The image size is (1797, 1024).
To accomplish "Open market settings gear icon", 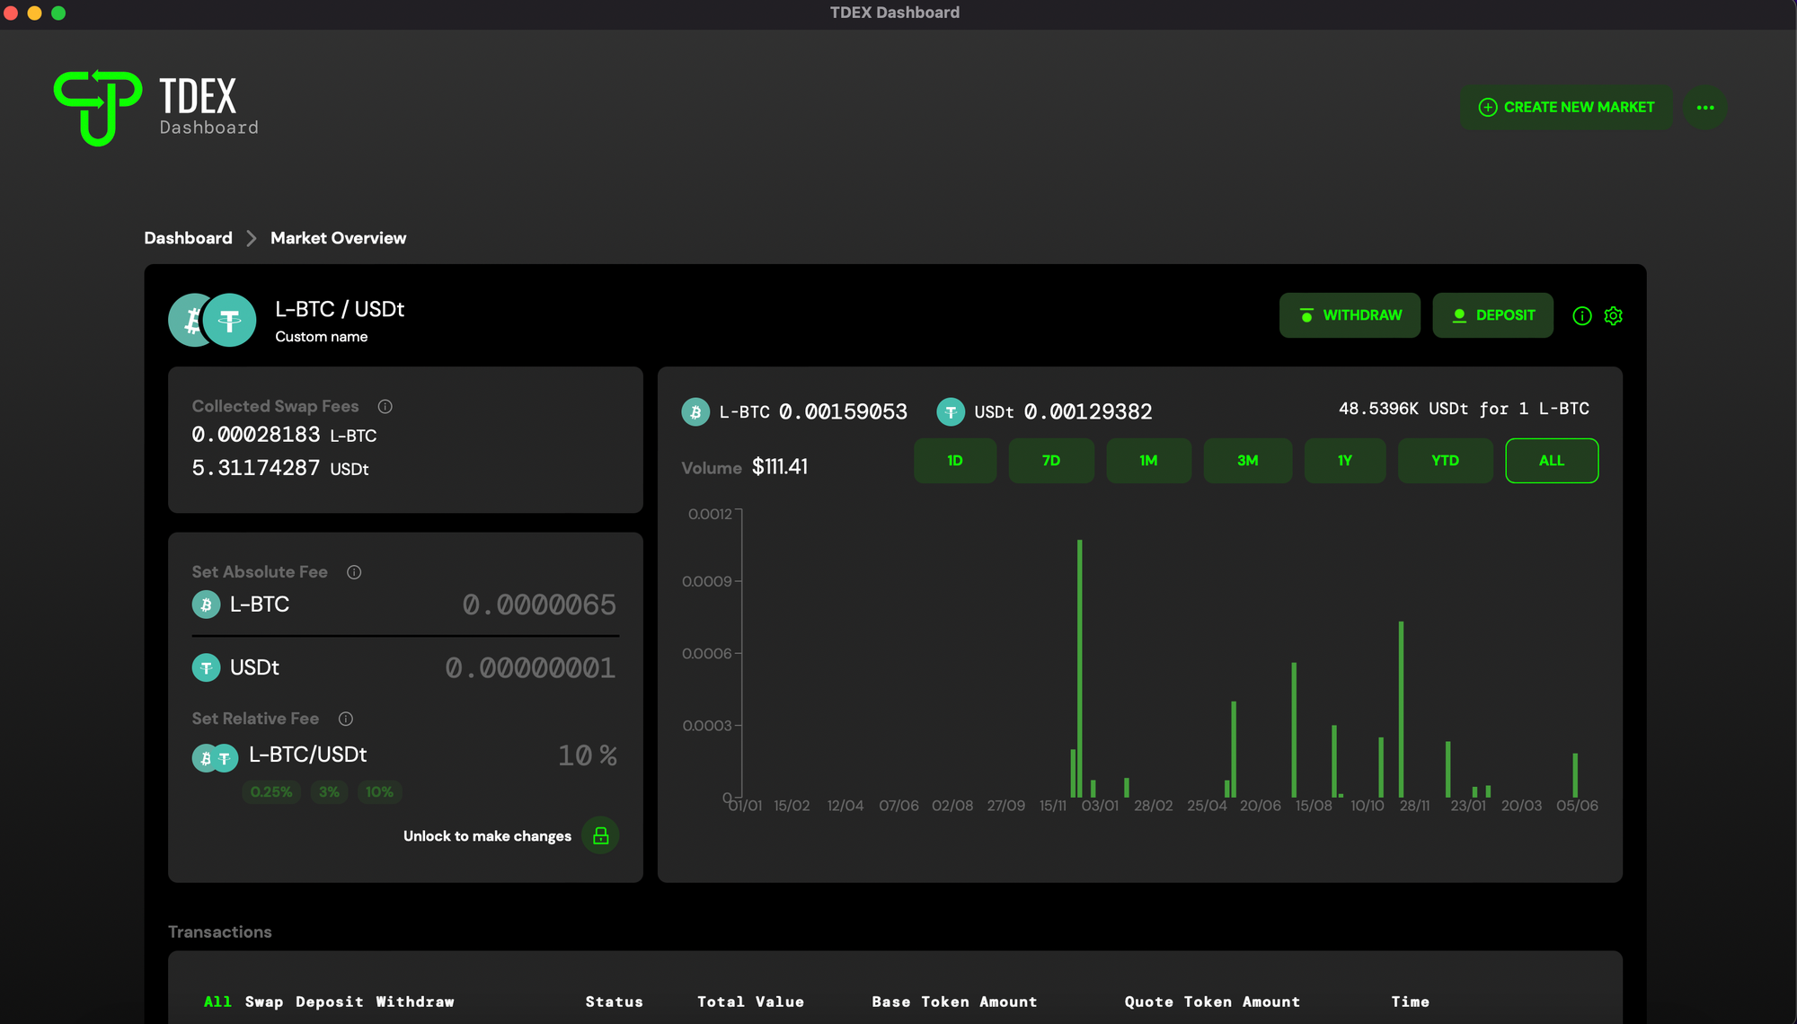I will click(x=1614, y=316).
